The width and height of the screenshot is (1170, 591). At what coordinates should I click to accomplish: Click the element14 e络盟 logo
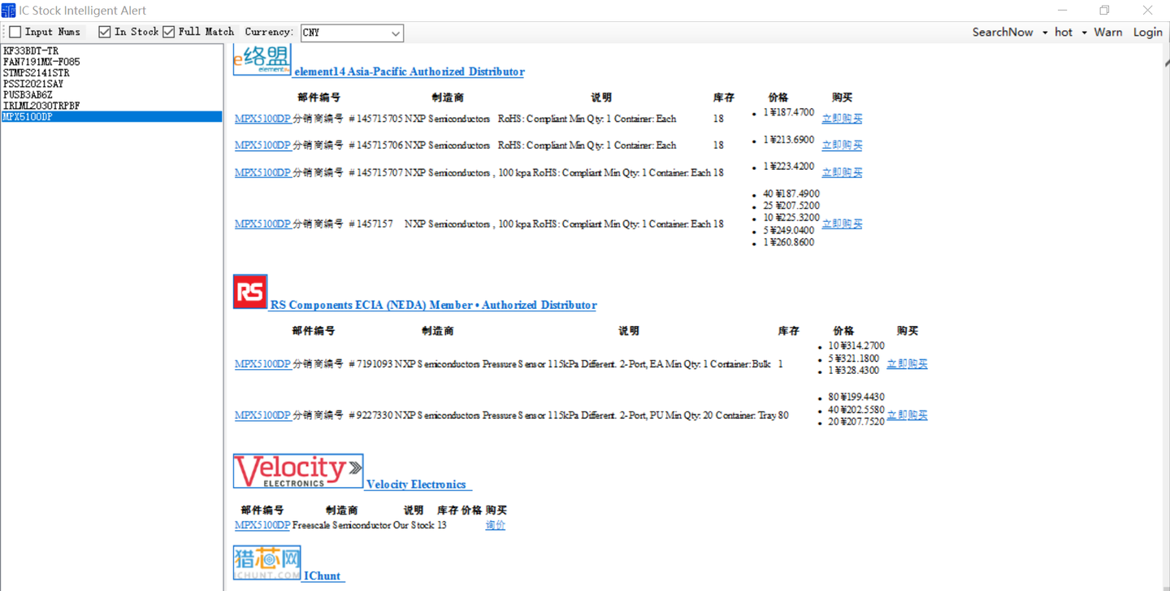(x=260, y=59)
